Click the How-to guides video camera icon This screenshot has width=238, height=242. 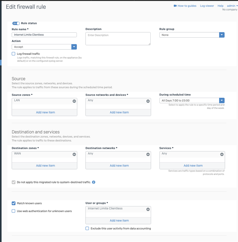[175, 6]
